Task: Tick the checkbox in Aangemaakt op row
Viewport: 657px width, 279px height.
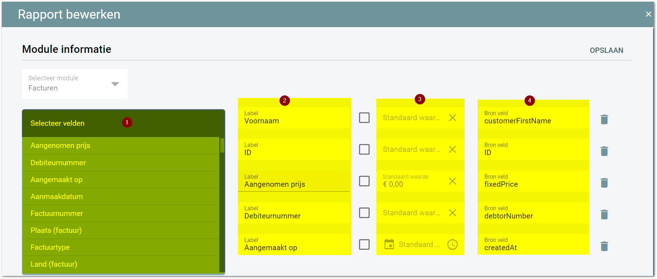Action: click(x=364, y=244)
